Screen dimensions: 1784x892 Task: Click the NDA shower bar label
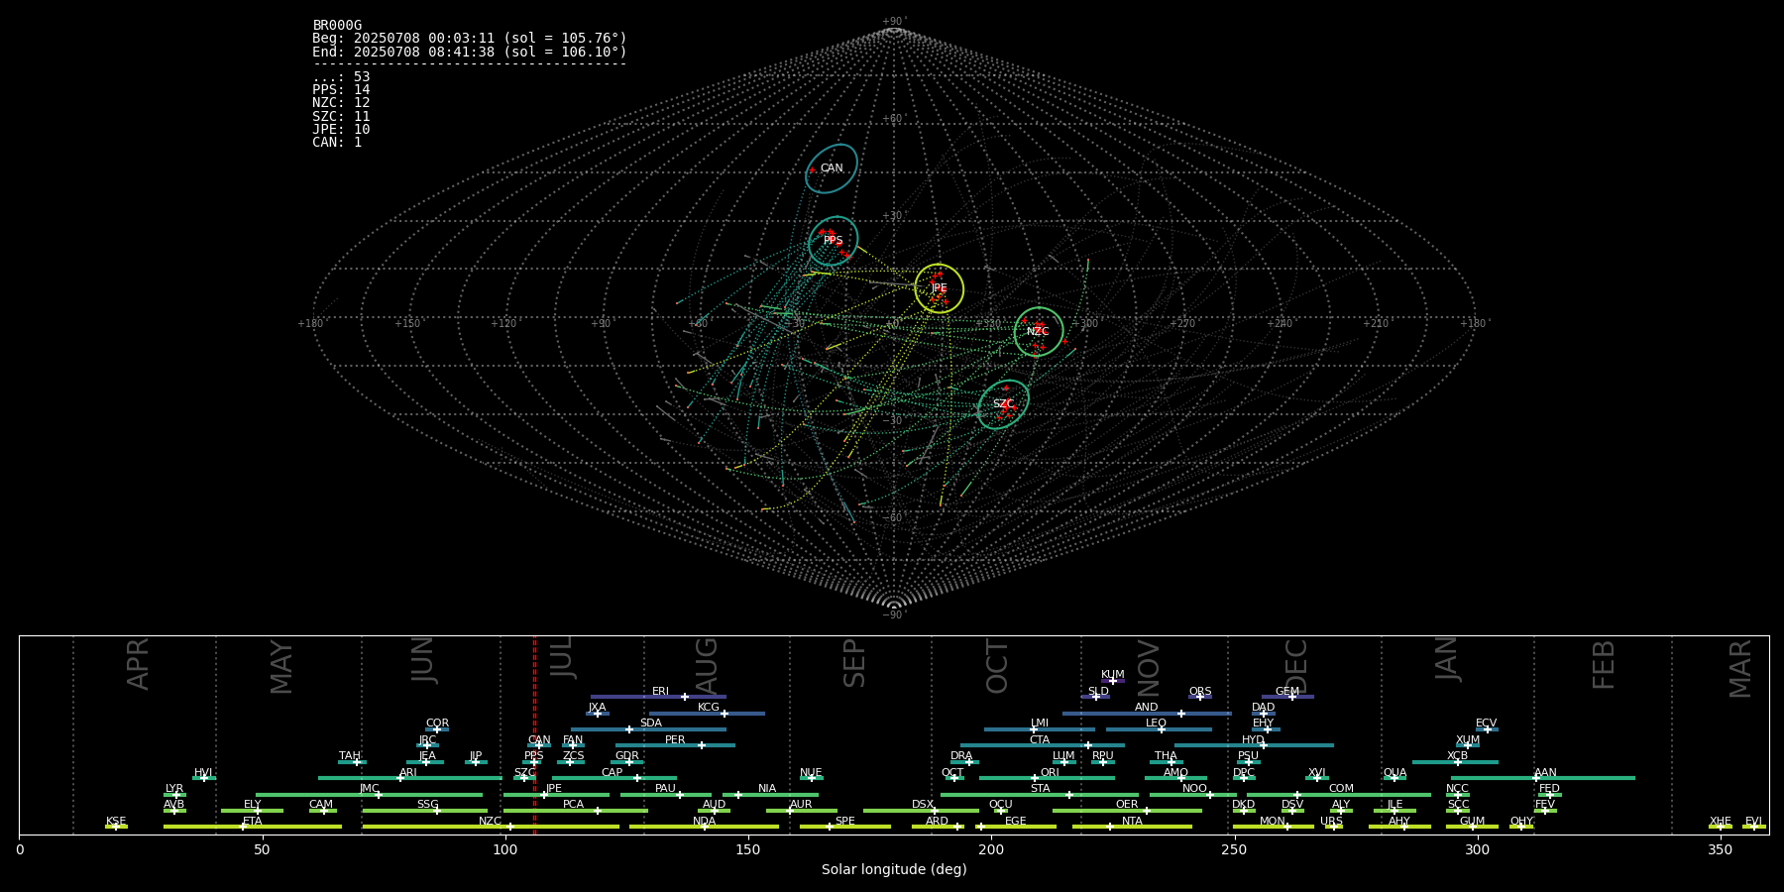coord(704,822)
